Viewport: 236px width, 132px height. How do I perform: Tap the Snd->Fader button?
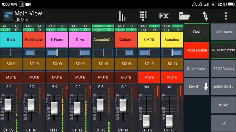(x=197, y=69)
